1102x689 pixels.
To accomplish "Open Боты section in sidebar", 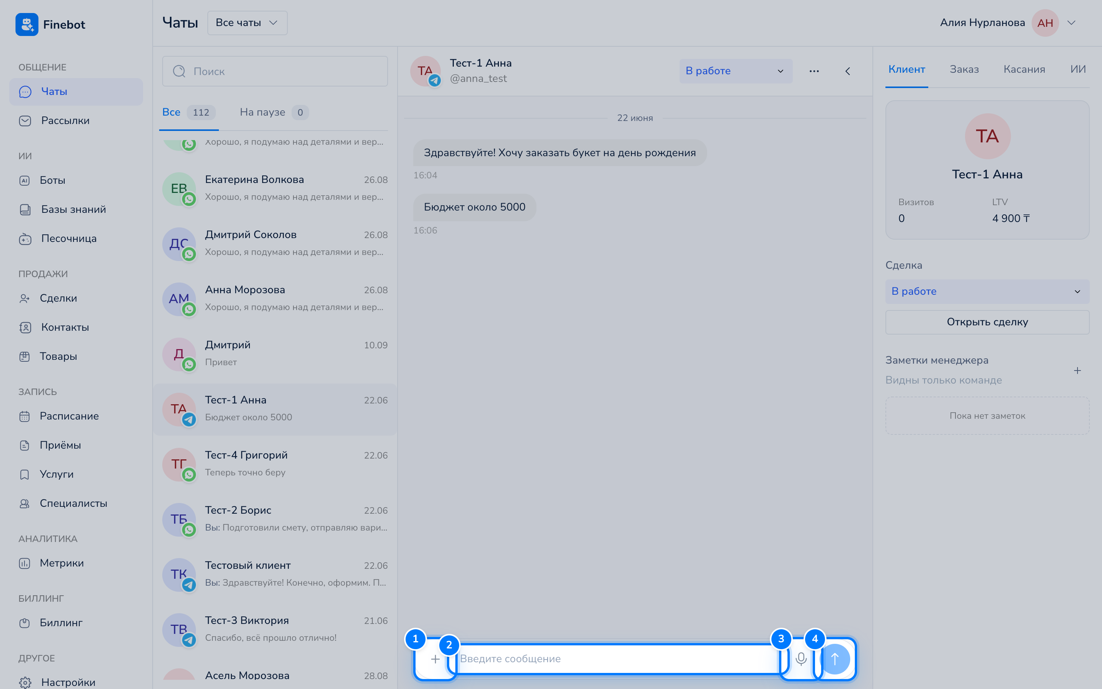I will pyautogui.click(x=76, y=180).
